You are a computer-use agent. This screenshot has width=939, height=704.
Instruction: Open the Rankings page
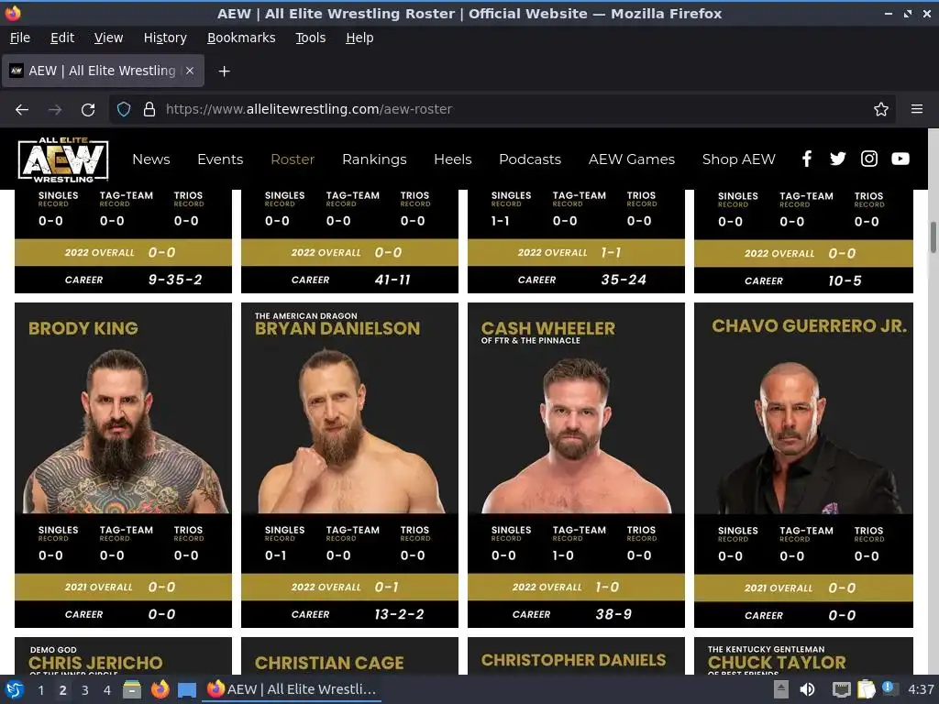374,159
